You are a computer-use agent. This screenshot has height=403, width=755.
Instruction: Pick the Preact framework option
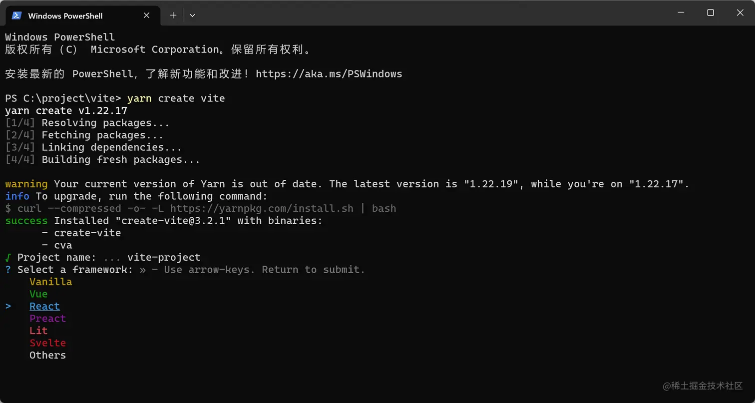point(47,319)
